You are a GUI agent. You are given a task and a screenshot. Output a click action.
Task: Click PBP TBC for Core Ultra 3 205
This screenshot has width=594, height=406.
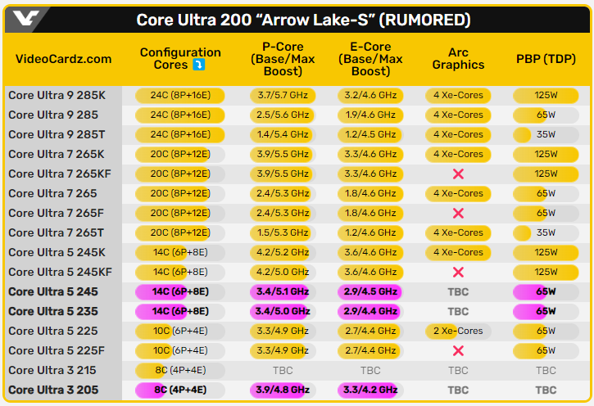546,390
